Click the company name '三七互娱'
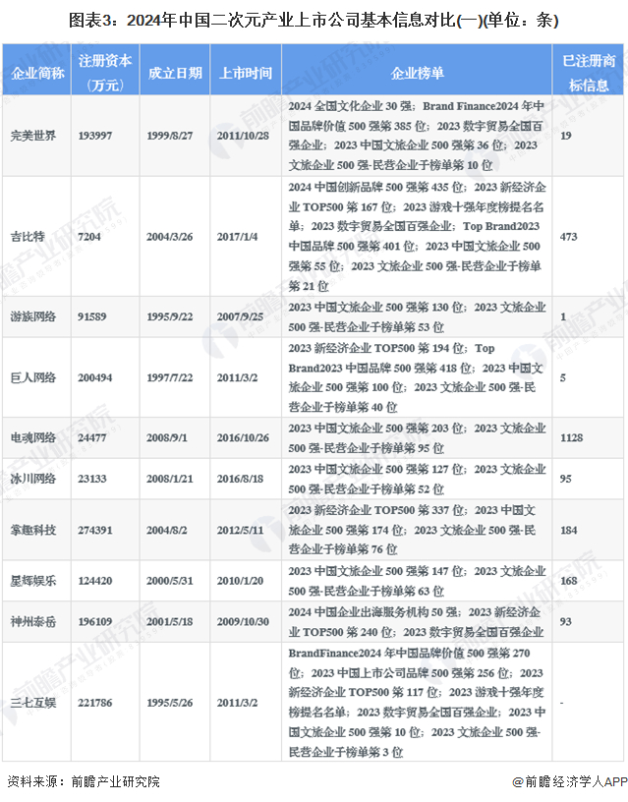This screenshot has height=802, width=628. pos(33,703)
